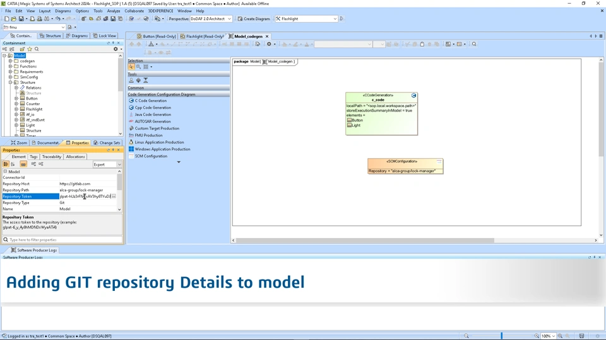Open the 3DEXPERIENCE menu
Screen dimensions: 606x340
click(160, 11)
